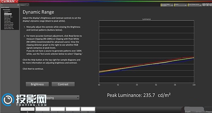
Task: Open the CalMAN main menu button
Action: point(9,1)
